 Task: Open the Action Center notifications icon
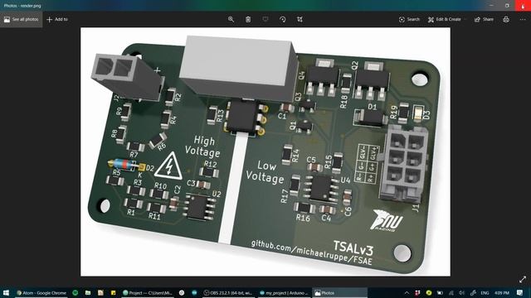[520, 292]
